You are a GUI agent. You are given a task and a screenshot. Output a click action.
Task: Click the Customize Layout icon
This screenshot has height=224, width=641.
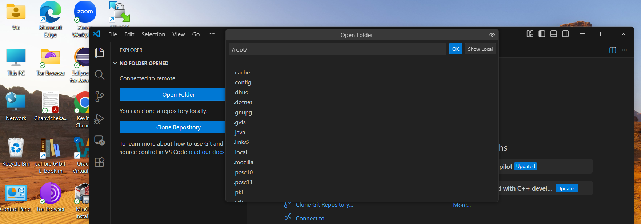530,34
